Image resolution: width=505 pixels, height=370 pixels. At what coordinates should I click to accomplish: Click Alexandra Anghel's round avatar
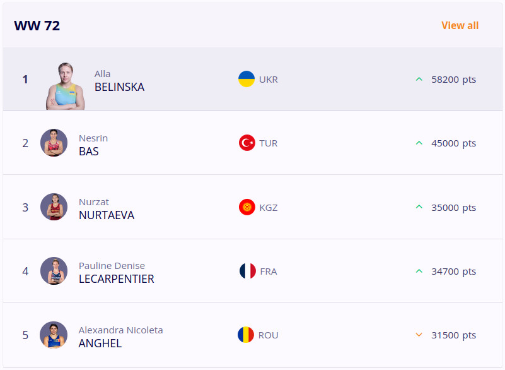pyautogui.click(x=54, y=335)
